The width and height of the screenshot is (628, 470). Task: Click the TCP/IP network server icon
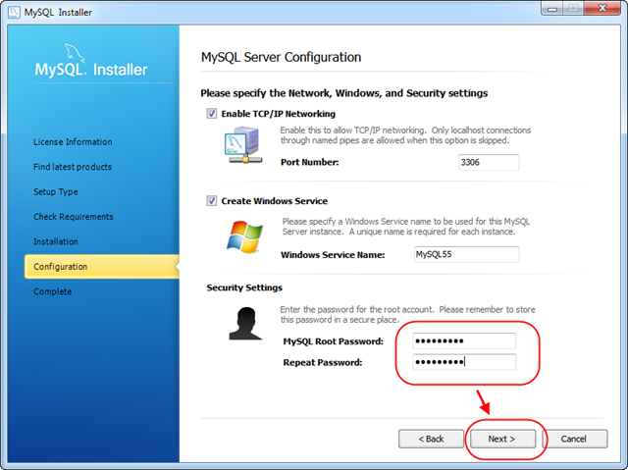coord(243,145)
